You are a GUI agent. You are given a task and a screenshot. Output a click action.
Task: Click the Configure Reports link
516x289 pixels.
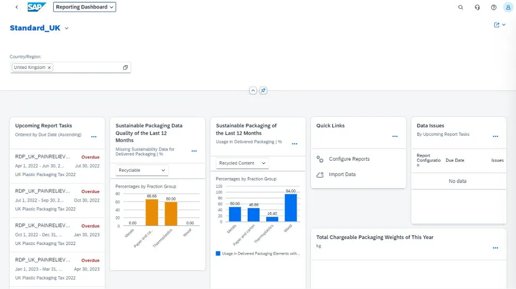coord(349,159)
